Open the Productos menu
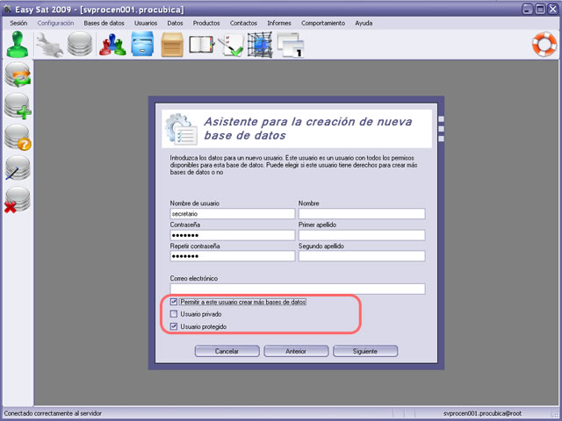The image size is (562, 421). pos(206,23)
